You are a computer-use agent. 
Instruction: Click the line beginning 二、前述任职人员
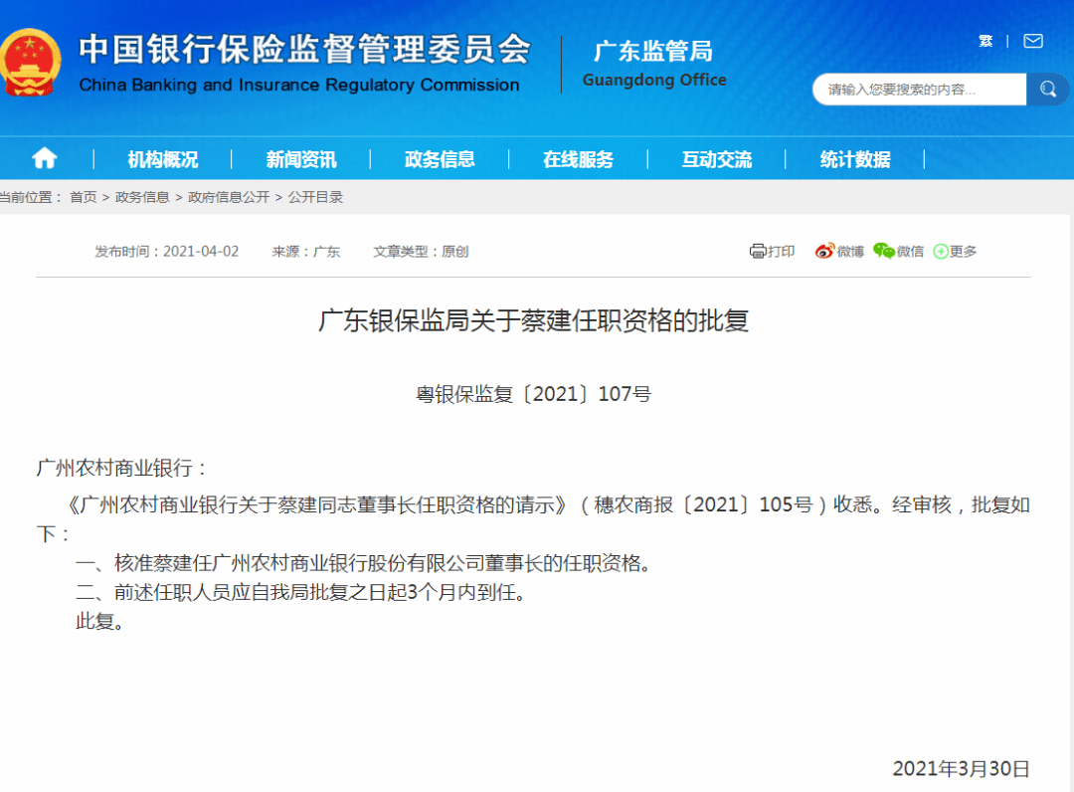302,592
